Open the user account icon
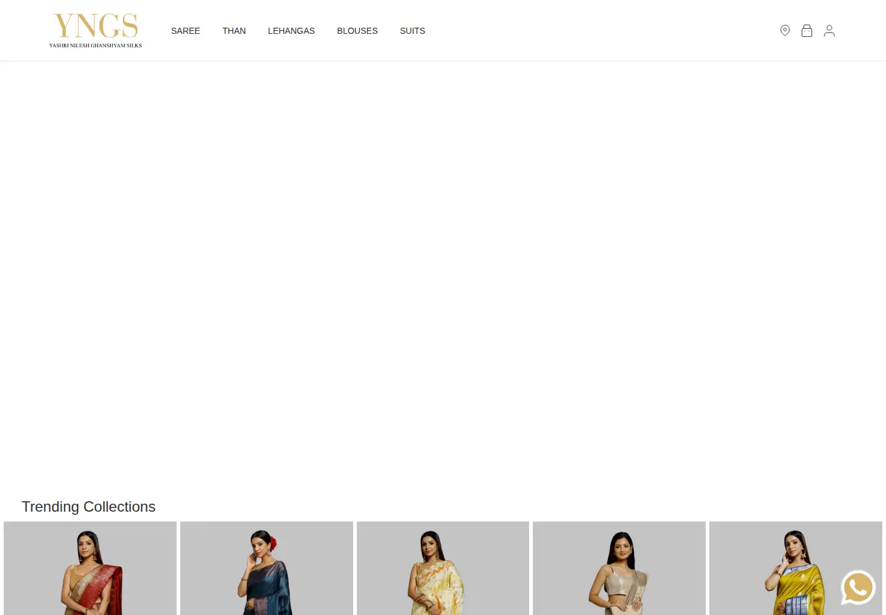 829,31
